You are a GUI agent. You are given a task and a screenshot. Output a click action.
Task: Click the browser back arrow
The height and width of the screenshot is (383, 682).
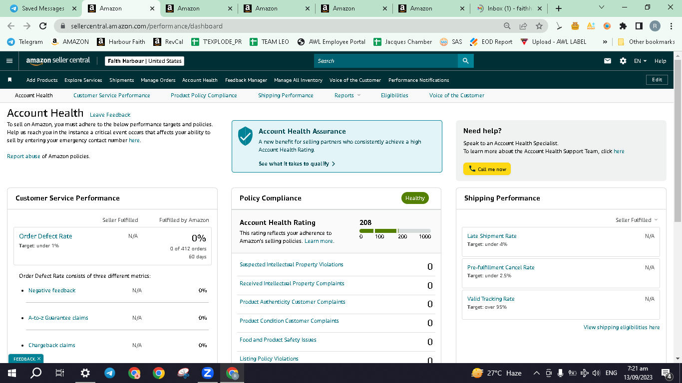(11, 26)
